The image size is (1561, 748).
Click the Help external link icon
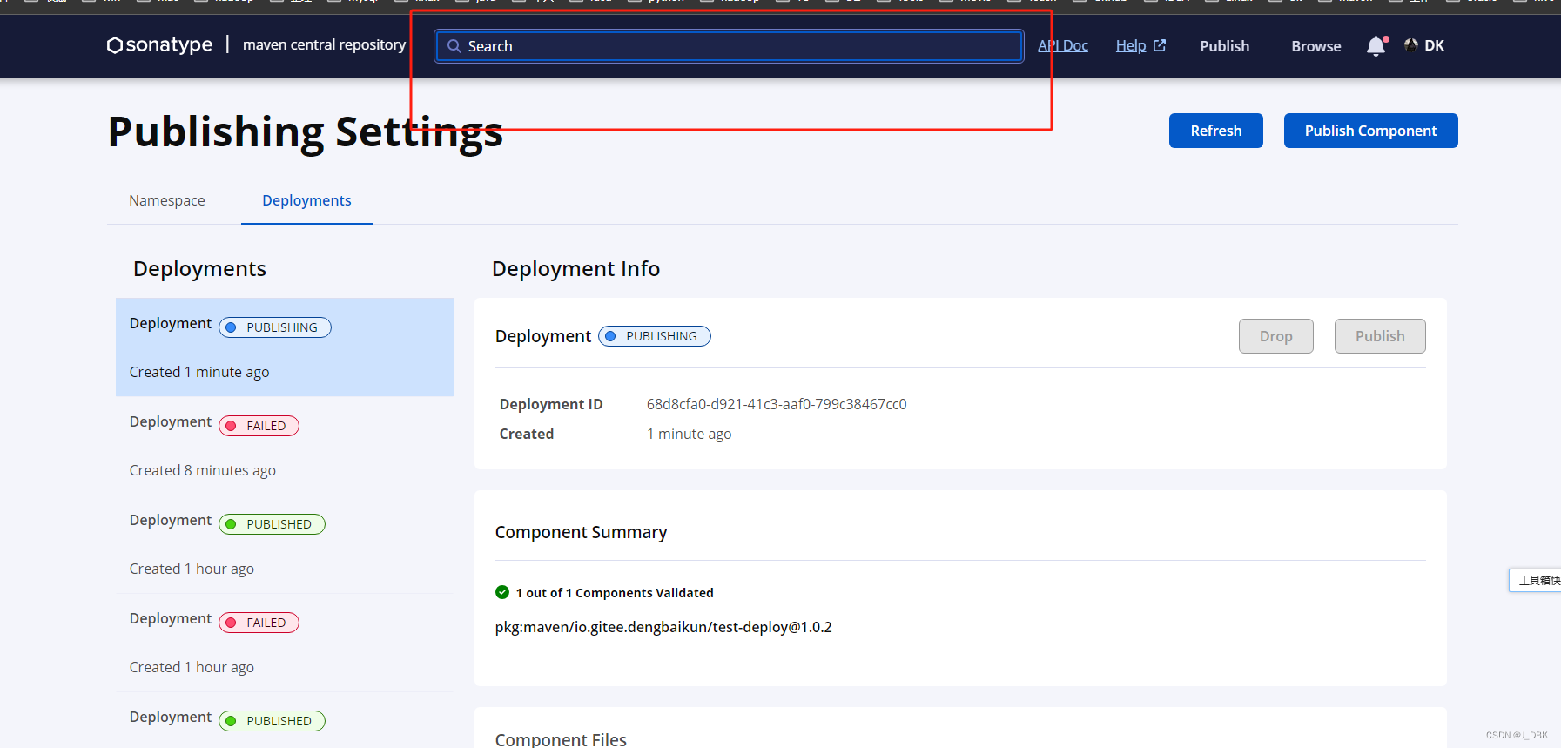pyautogui.click(x=1160, y=45)
